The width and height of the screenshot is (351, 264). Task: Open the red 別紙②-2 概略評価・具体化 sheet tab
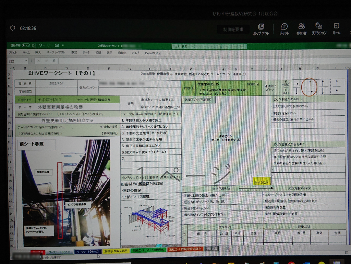pos(185,249)
